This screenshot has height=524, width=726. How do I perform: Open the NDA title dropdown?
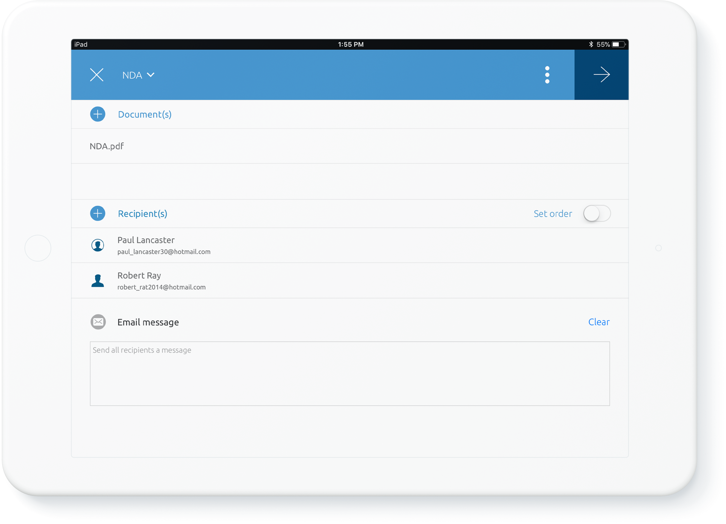click(x=138, y=75)
